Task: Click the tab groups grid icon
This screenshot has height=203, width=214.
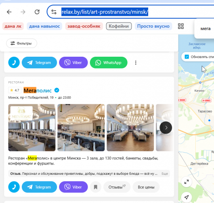Action: (181, 26)
